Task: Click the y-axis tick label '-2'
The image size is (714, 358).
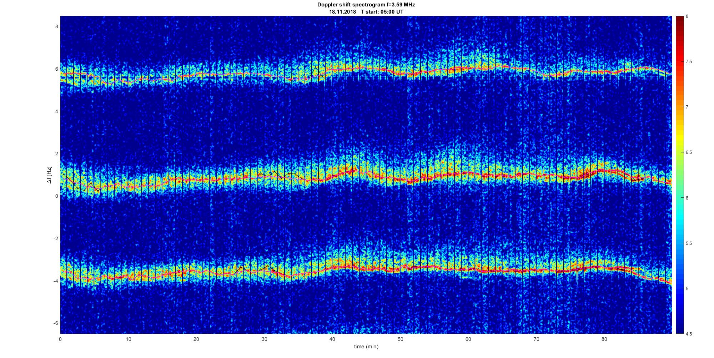Action: tap(55, 238)
